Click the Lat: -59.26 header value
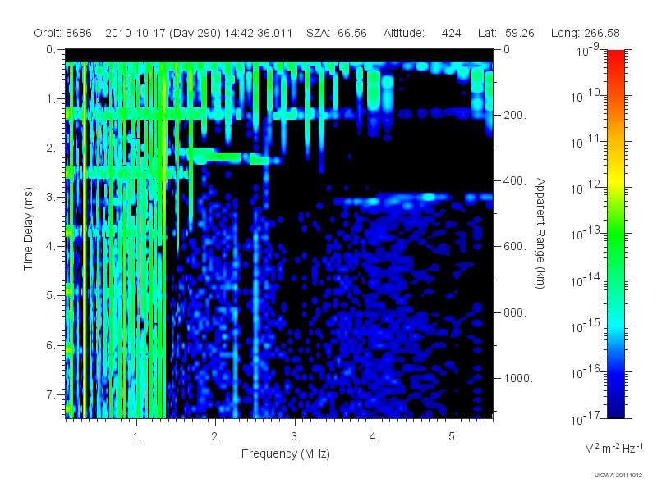This screenshot has width=657, height=492. [x=506, y=33]
